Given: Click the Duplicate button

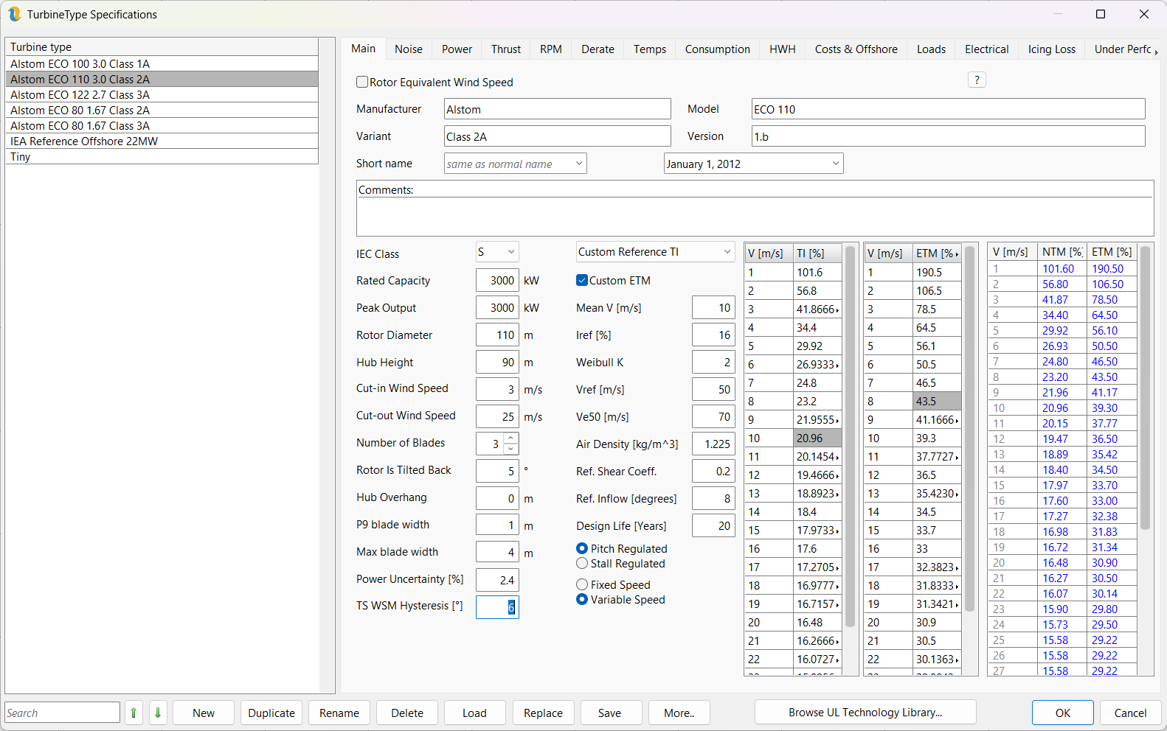Looking at the screenshot, I should pos(271,713).
